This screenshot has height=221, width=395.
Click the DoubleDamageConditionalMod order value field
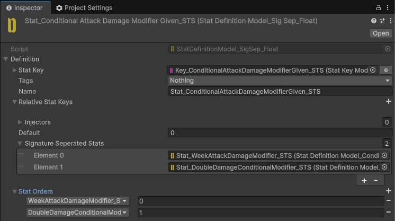(261, 213)
